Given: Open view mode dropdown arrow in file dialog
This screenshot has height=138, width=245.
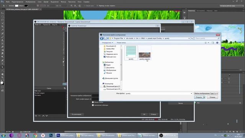Looking at the screenshot, I should [208, 43].
